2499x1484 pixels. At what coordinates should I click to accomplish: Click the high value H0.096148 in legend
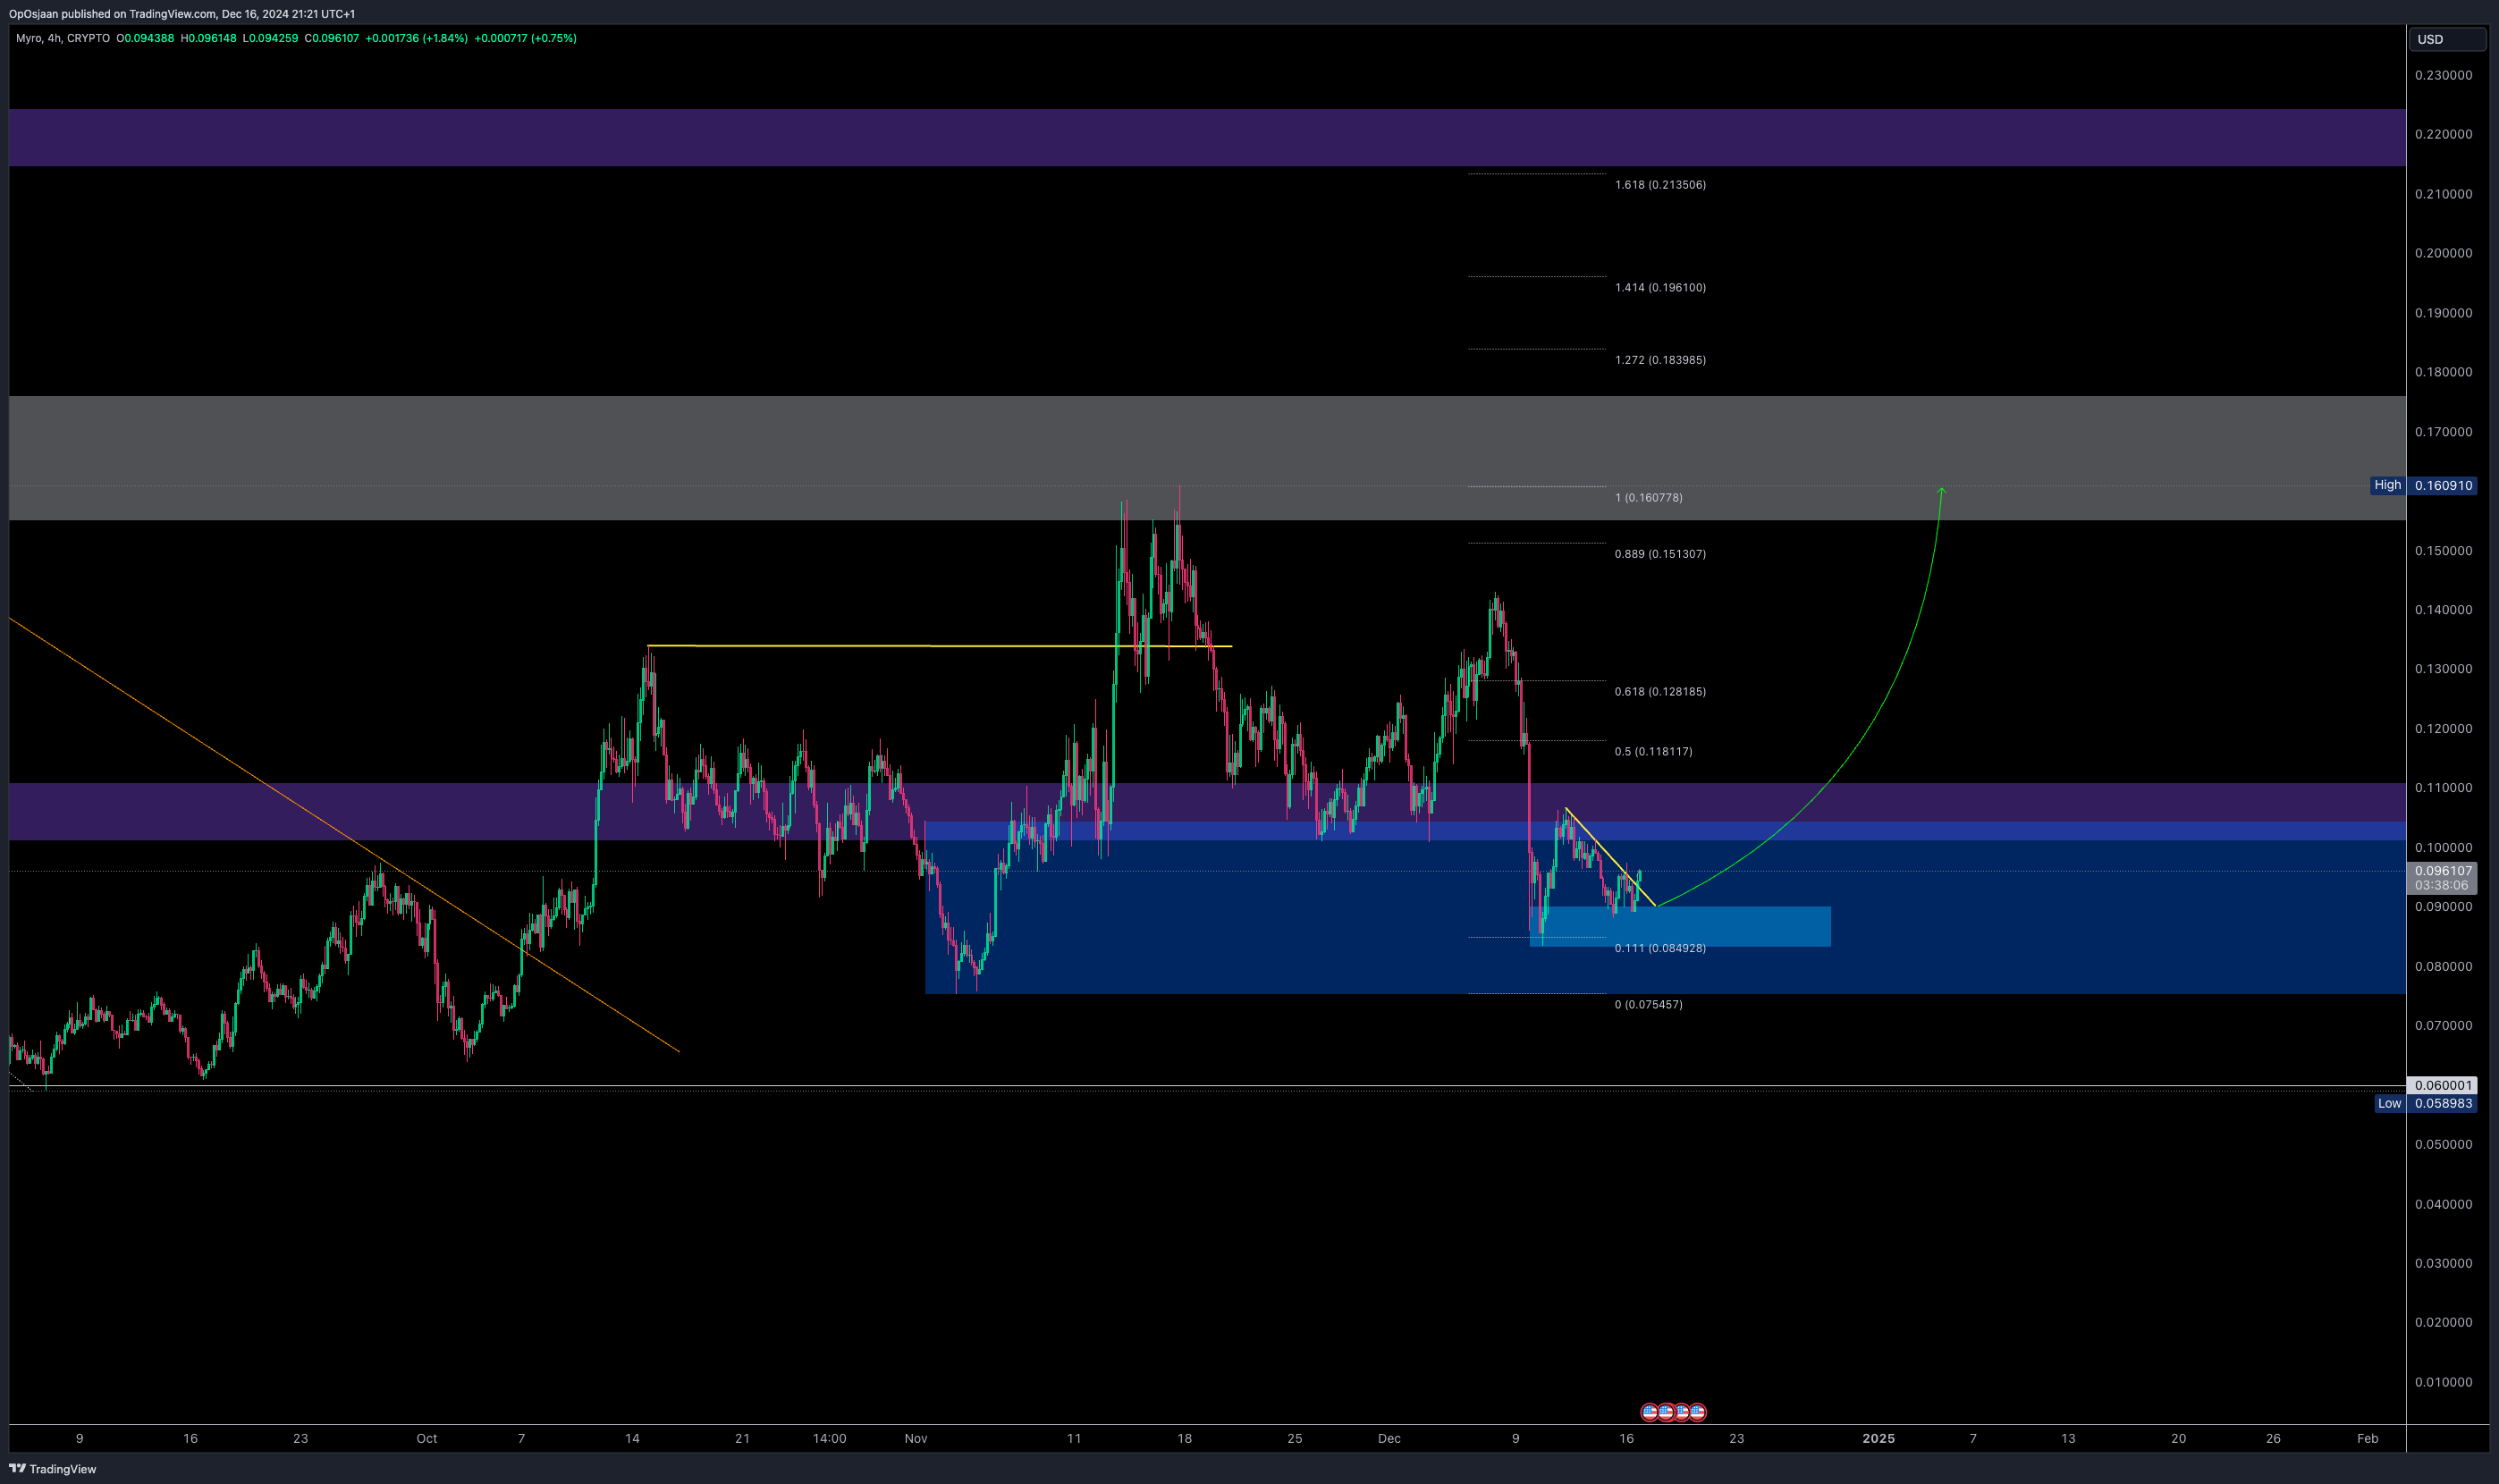tap(208, 38)
